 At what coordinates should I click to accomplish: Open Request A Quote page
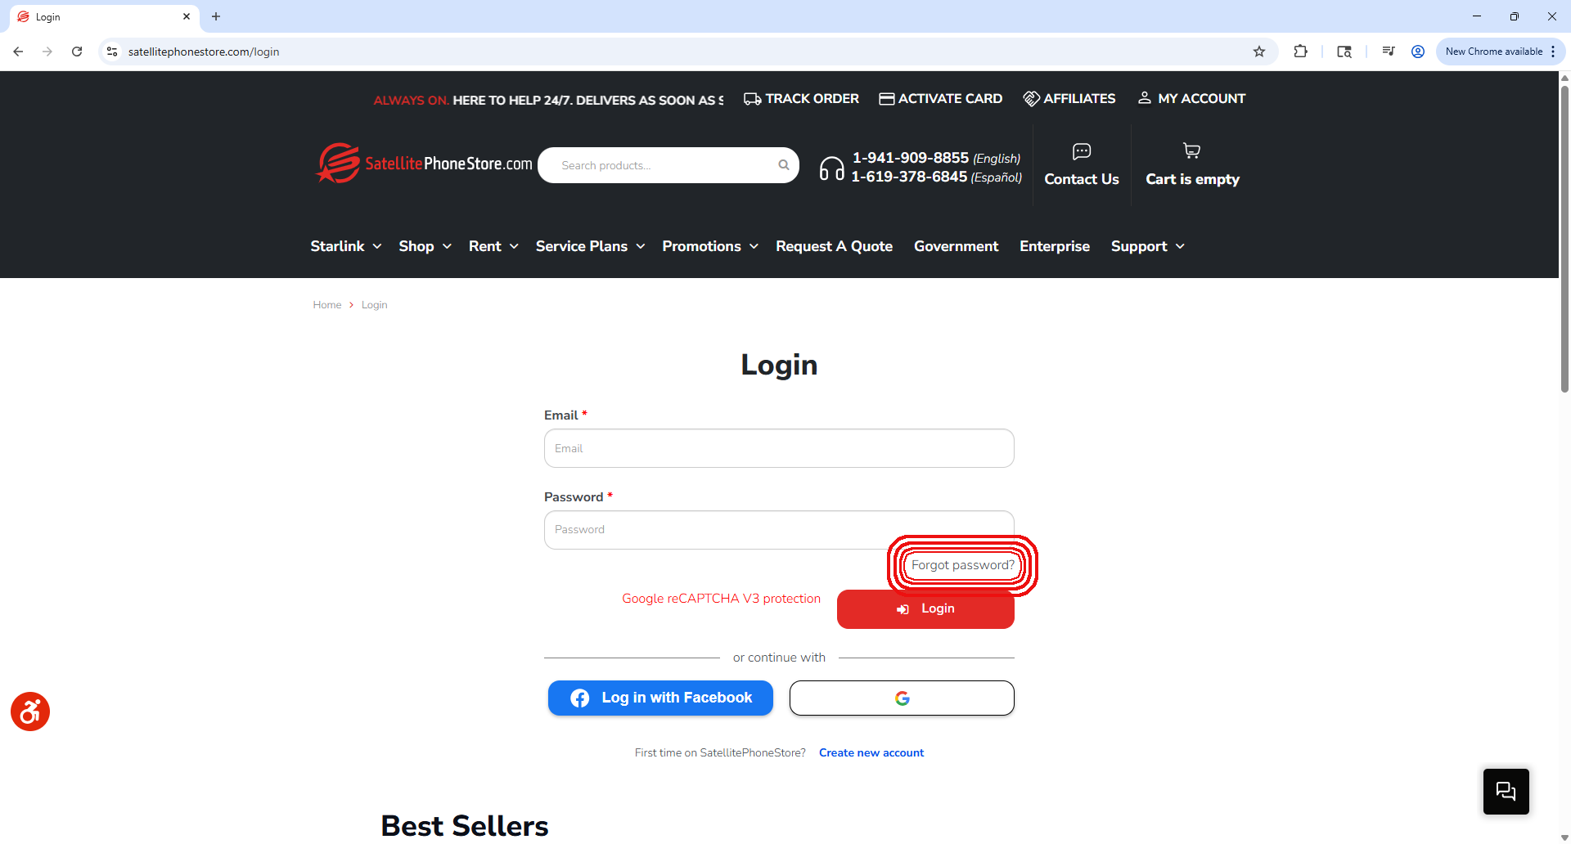834,246
